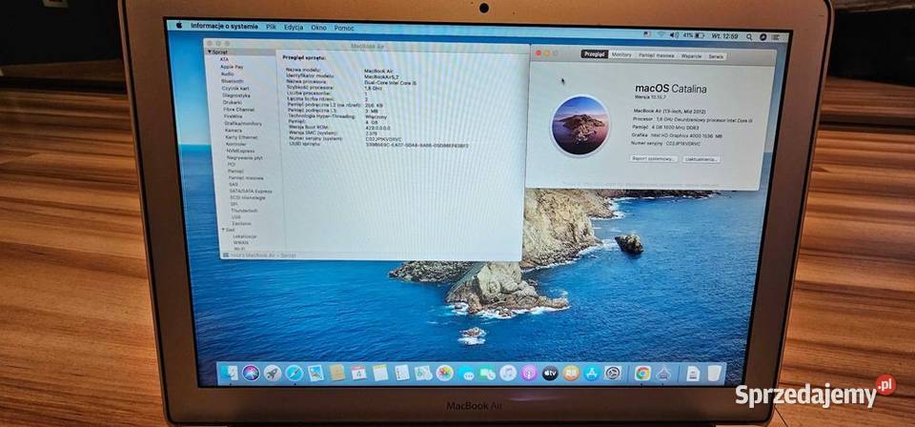The width and height of the screenshot is (915, 427).
Task: Open App Store in the Dock
Action: 592,373
